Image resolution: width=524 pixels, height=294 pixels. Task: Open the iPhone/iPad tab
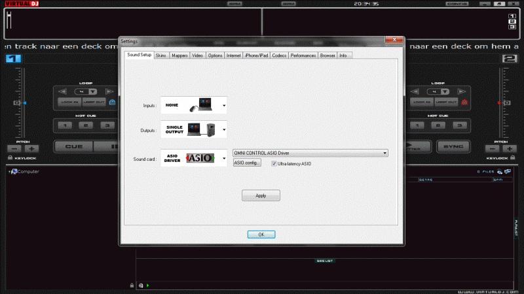[x=256, y=56]
